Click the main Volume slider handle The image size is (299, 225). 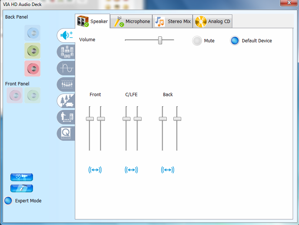160,40
